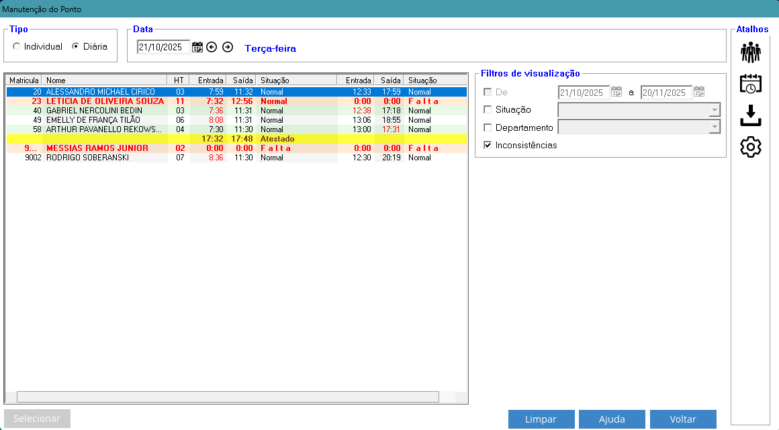Image resolution: width=779 pixels, height=430 pixels.
Task: Sort by the Nome column header
Action: click(104, 80)
